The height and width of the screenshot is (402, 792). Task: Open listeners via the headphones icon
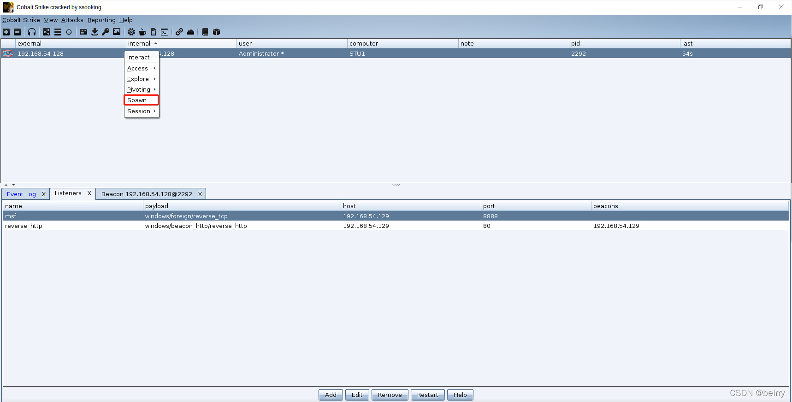pyautogui.click(x=31, y=32)
